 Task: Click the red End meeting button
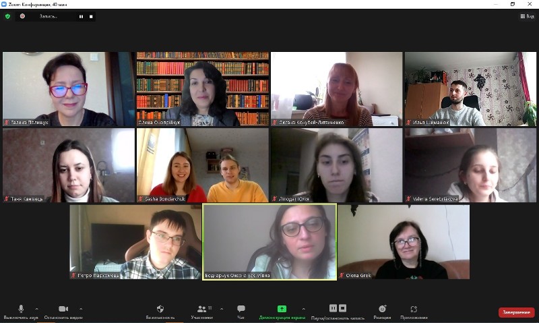tap(516, 312)
